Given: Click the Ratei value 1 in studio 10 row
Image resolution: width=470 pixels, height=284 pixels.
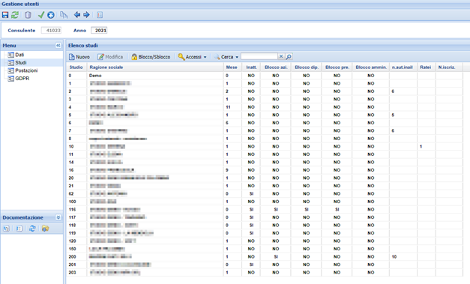Looking at the screenshot, I should point(421,146).
